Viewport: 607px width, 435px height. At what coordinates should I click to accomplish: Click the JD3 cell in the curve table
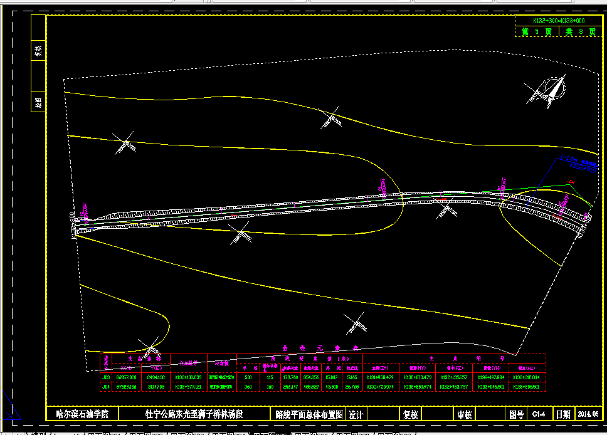click(x=106, y=377)
